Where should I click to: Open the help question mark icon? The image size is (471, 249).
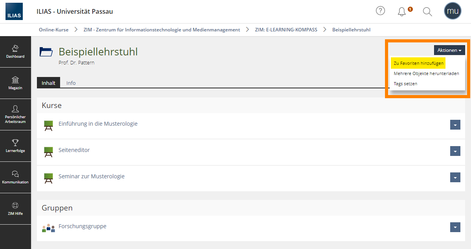point(380,11)
